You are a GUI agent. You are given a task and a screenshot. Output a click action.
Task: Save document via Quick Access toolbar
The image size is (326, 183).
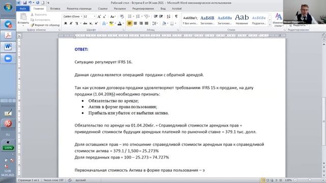[25, 3]
